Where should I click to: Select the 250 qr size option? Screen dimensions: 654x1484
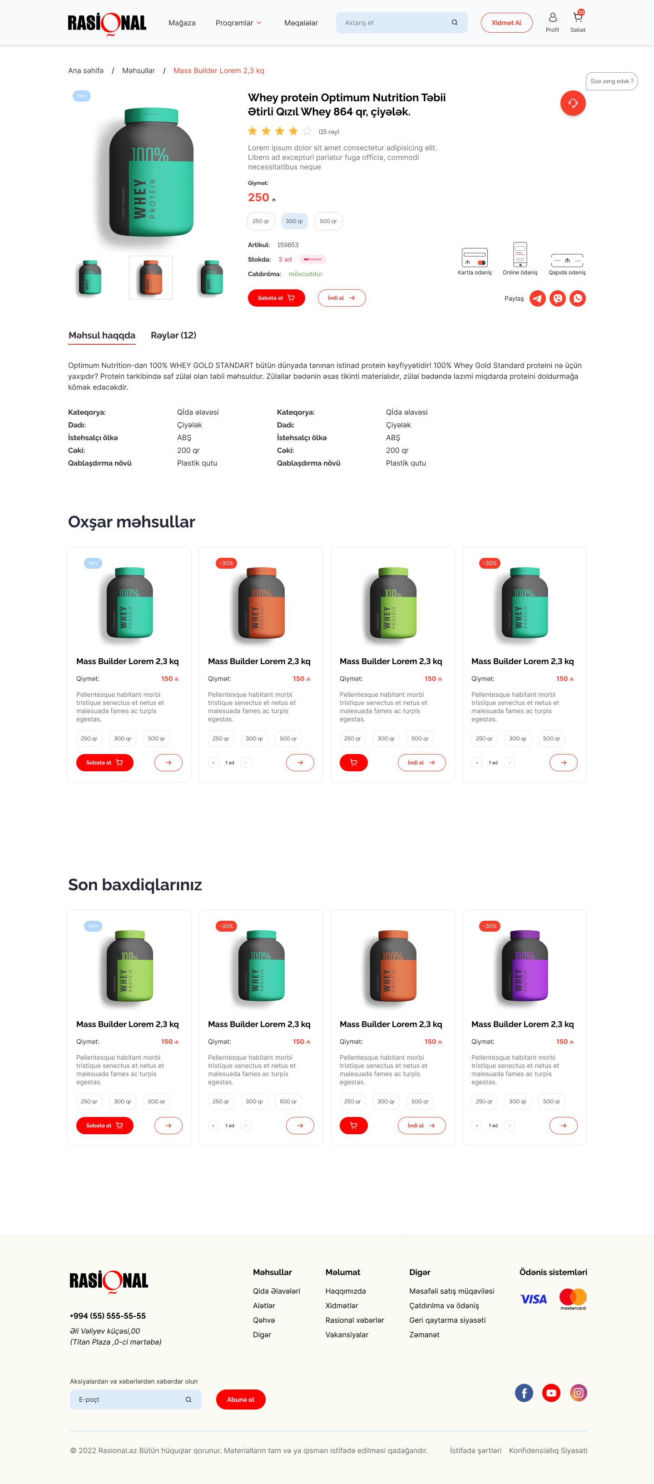click(x=260, y=221)
